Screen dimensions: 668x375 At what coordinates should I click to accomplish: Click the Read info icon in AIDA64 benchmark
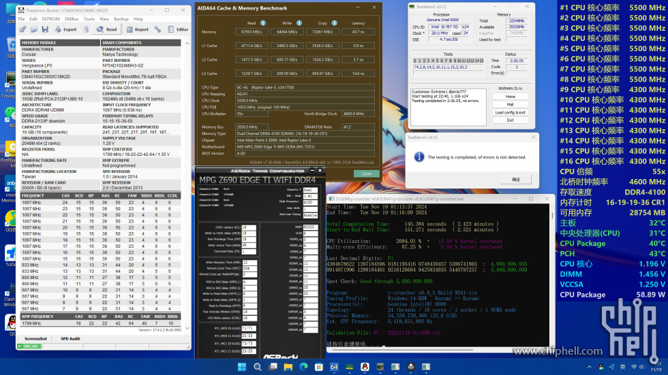[x=263, y=23]
